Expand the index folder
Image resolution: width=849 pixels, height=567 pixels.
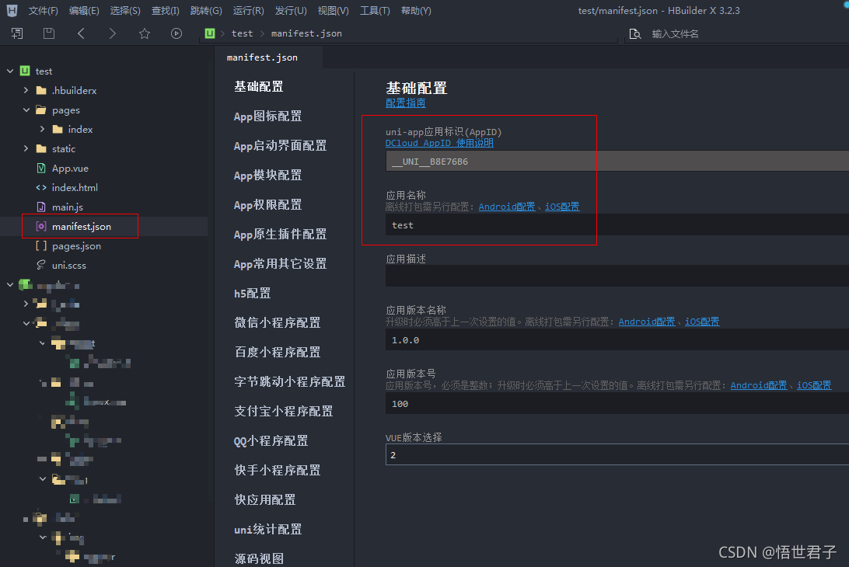pyautogui.click(x=42, y=129)
